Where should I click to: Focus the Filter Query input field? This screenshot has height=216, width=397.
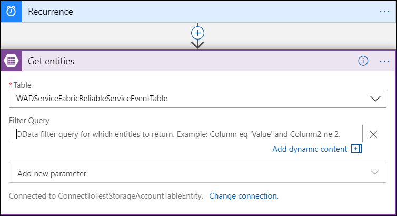pyautogui.click(x=185, y=134)
